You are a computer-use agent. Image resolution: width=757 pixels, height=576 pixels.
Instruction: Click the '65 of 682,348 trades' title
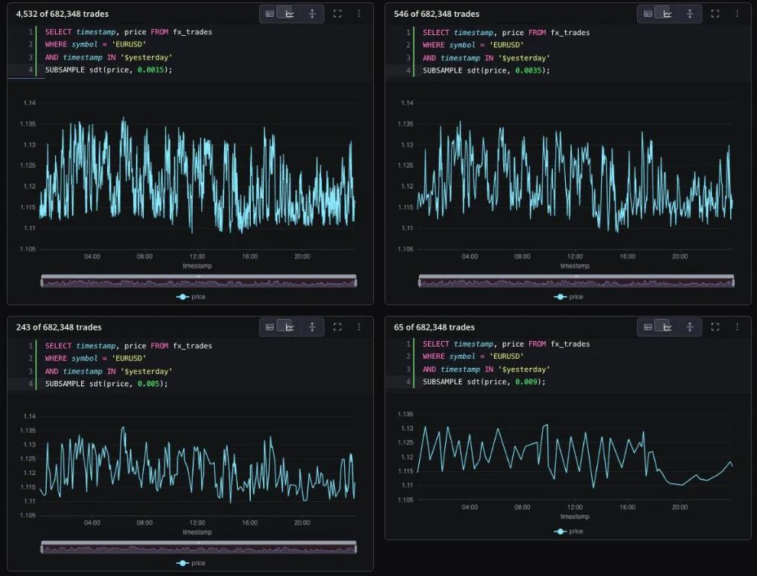434,327
